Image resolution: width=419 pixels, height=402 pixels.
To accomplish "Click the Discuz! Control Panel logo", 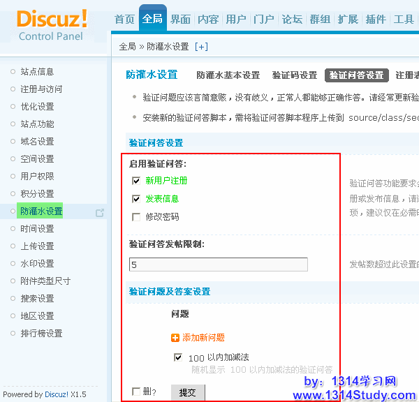I will coord(52,24).
